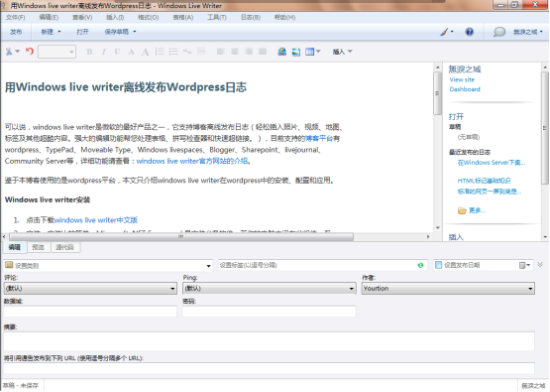Align text left
550x392 pixels.
point(221,52)
